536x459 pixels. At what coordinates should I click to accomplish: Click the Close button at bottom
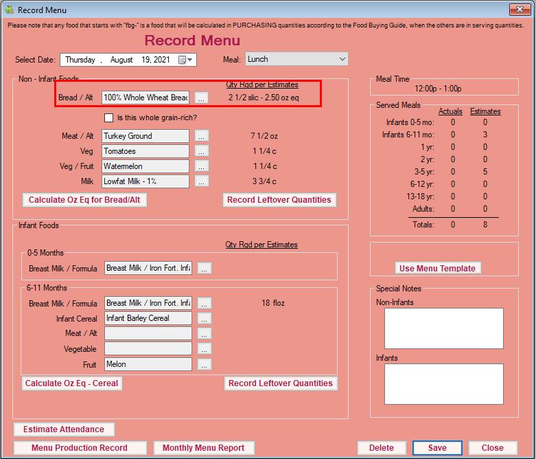493,448
